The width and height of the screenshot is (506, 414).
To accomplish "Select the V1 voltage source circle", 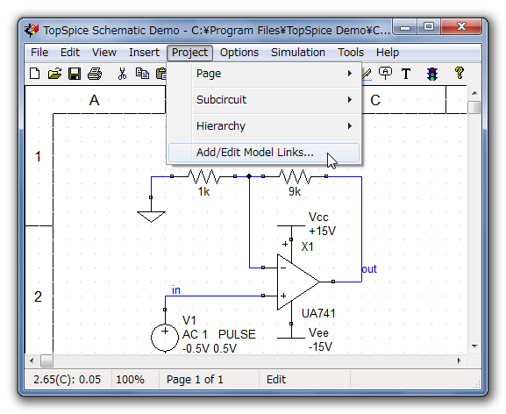I will pos(165,338).
